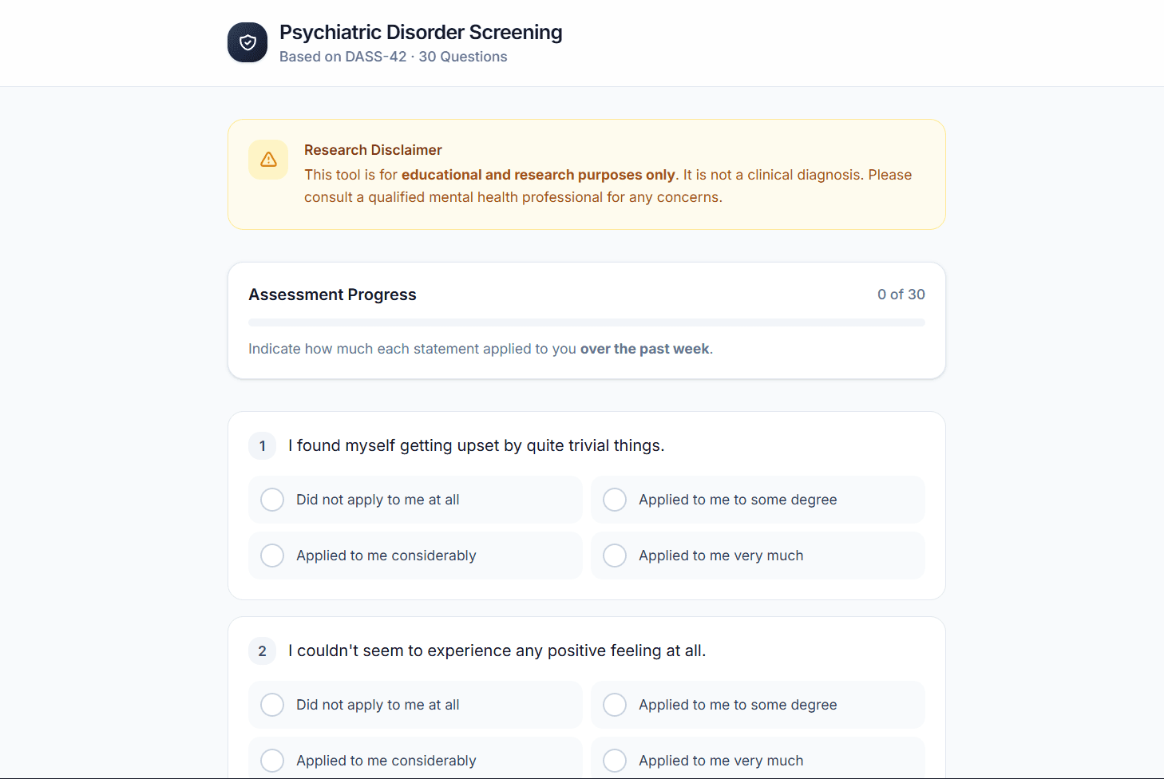Click the shield icon in the header
Image resolution: width=1164 pixels, height=779 pixels.
coord(247,42)
